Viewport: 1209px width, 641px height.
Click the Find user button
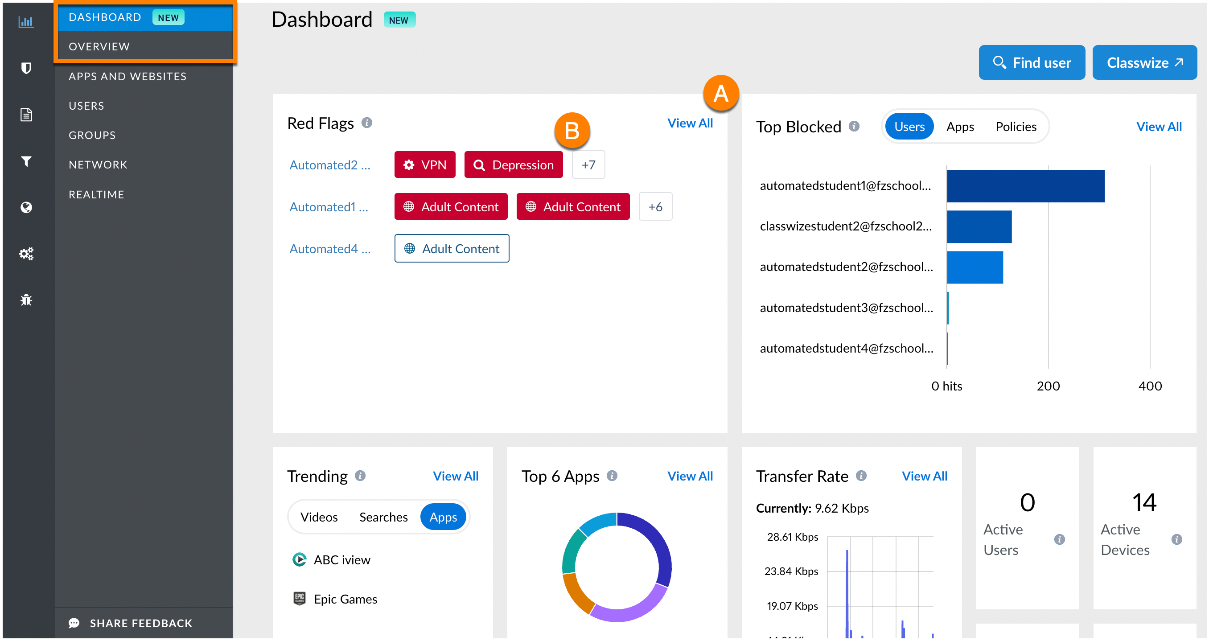pos(1031,62)
